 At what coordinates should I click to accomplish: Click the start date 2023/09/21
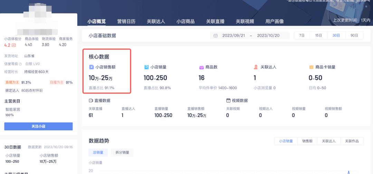pos(233,36)
